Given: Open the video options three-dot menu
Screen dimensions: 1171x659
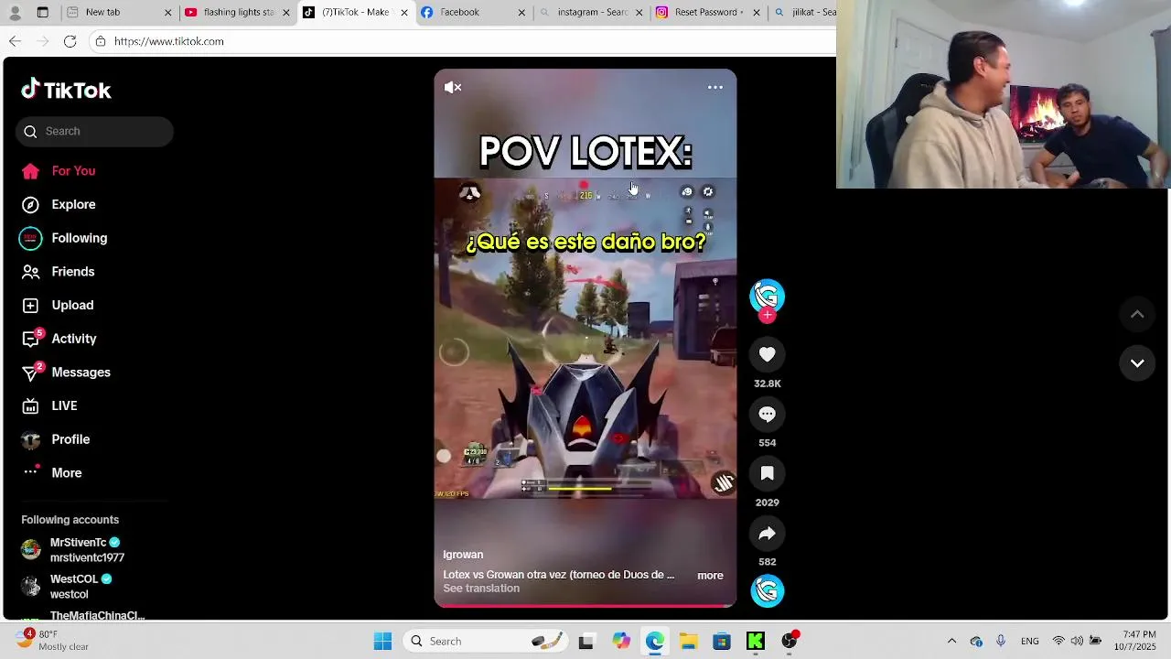Looking at the screenshot, I should click(x=715, y=87).
